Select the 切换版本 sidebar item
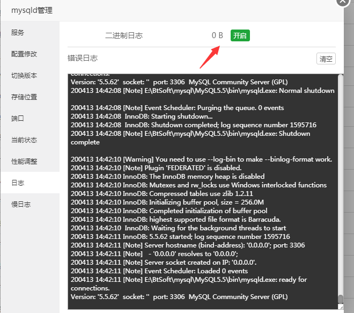 tap(25, 76)
